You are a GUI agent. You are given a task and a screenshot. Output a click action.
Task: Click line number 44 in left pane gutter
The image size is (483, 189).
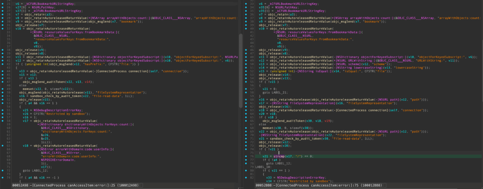tap(9, 72)
